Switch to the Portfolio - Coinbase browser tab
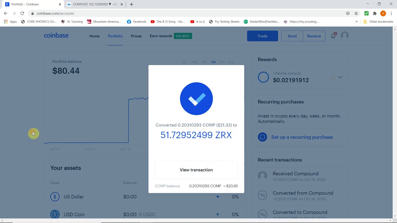This screenshot has height=223, width=397. (x=33, y=4)
